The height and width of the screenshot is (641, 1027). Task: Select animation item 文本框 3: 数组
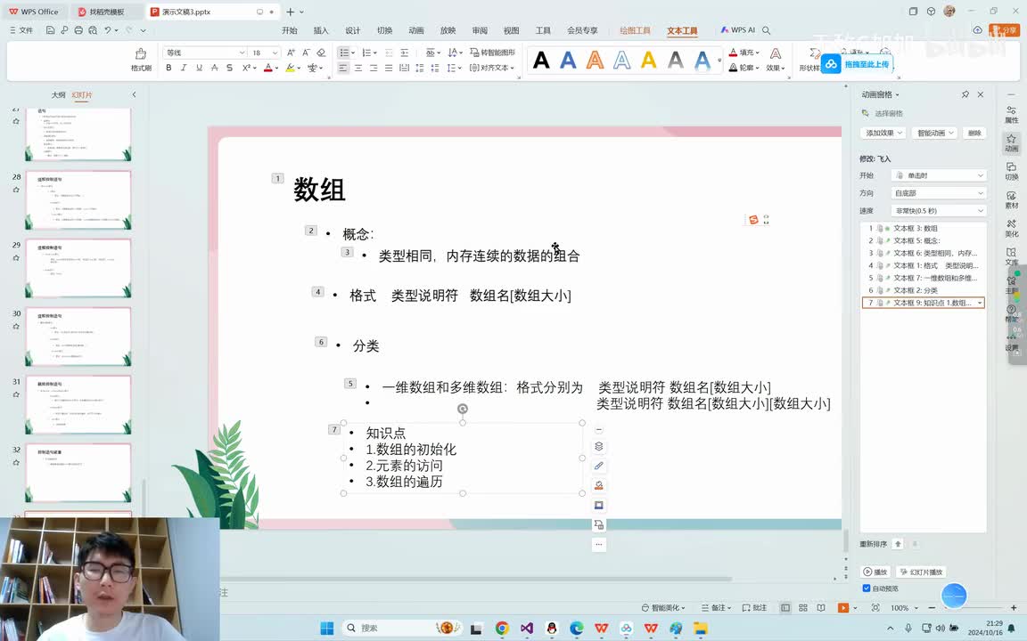pyautogui.click(x=924, y=228)
